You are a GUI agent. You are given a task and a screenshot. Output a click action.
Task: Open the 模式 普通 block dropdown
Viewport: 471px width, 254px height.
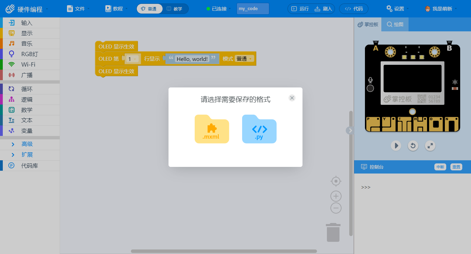pos(245,59)
